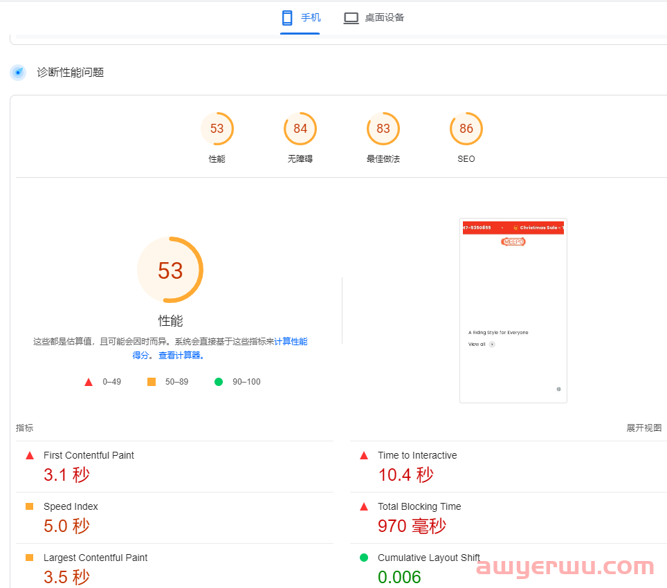Click the red triangle beside First Contentful Paint
The height and width of the screenshot is (588, 667).
click(x=29, y=454)
